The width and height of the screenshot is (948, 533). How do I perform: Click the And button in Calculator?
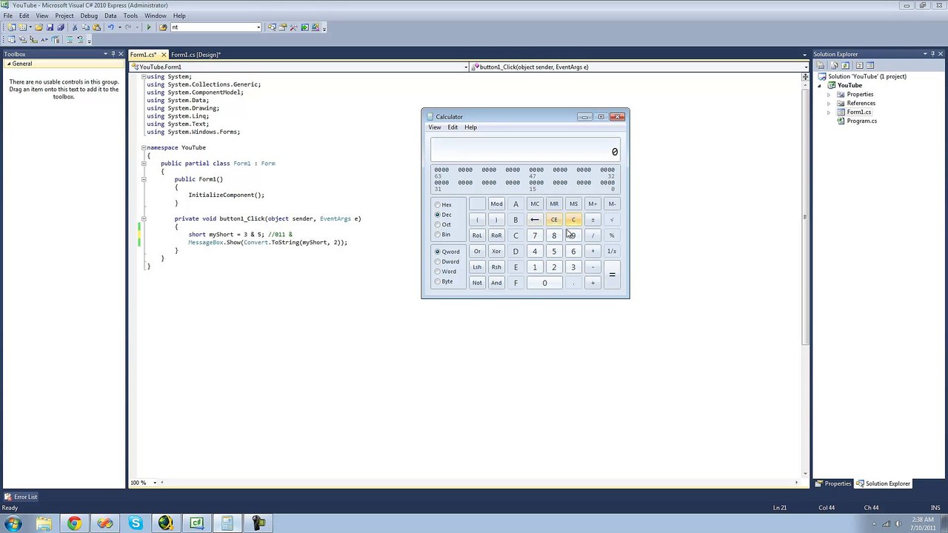496,283
